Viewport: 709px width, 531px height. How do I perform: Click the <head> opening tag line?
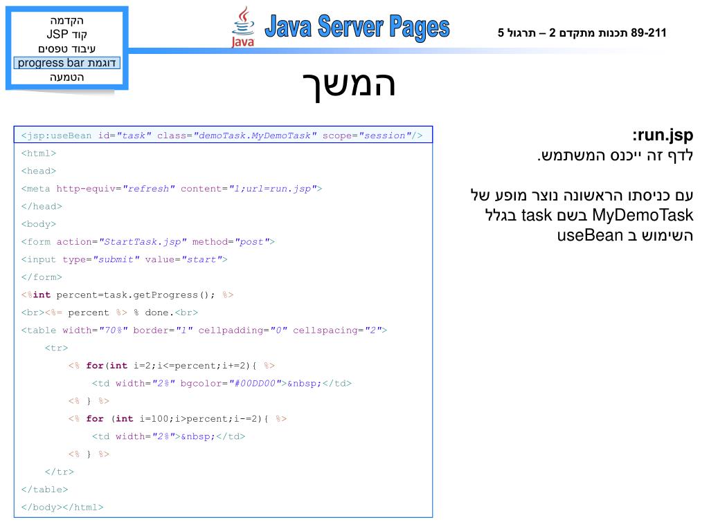pos(39,171)
